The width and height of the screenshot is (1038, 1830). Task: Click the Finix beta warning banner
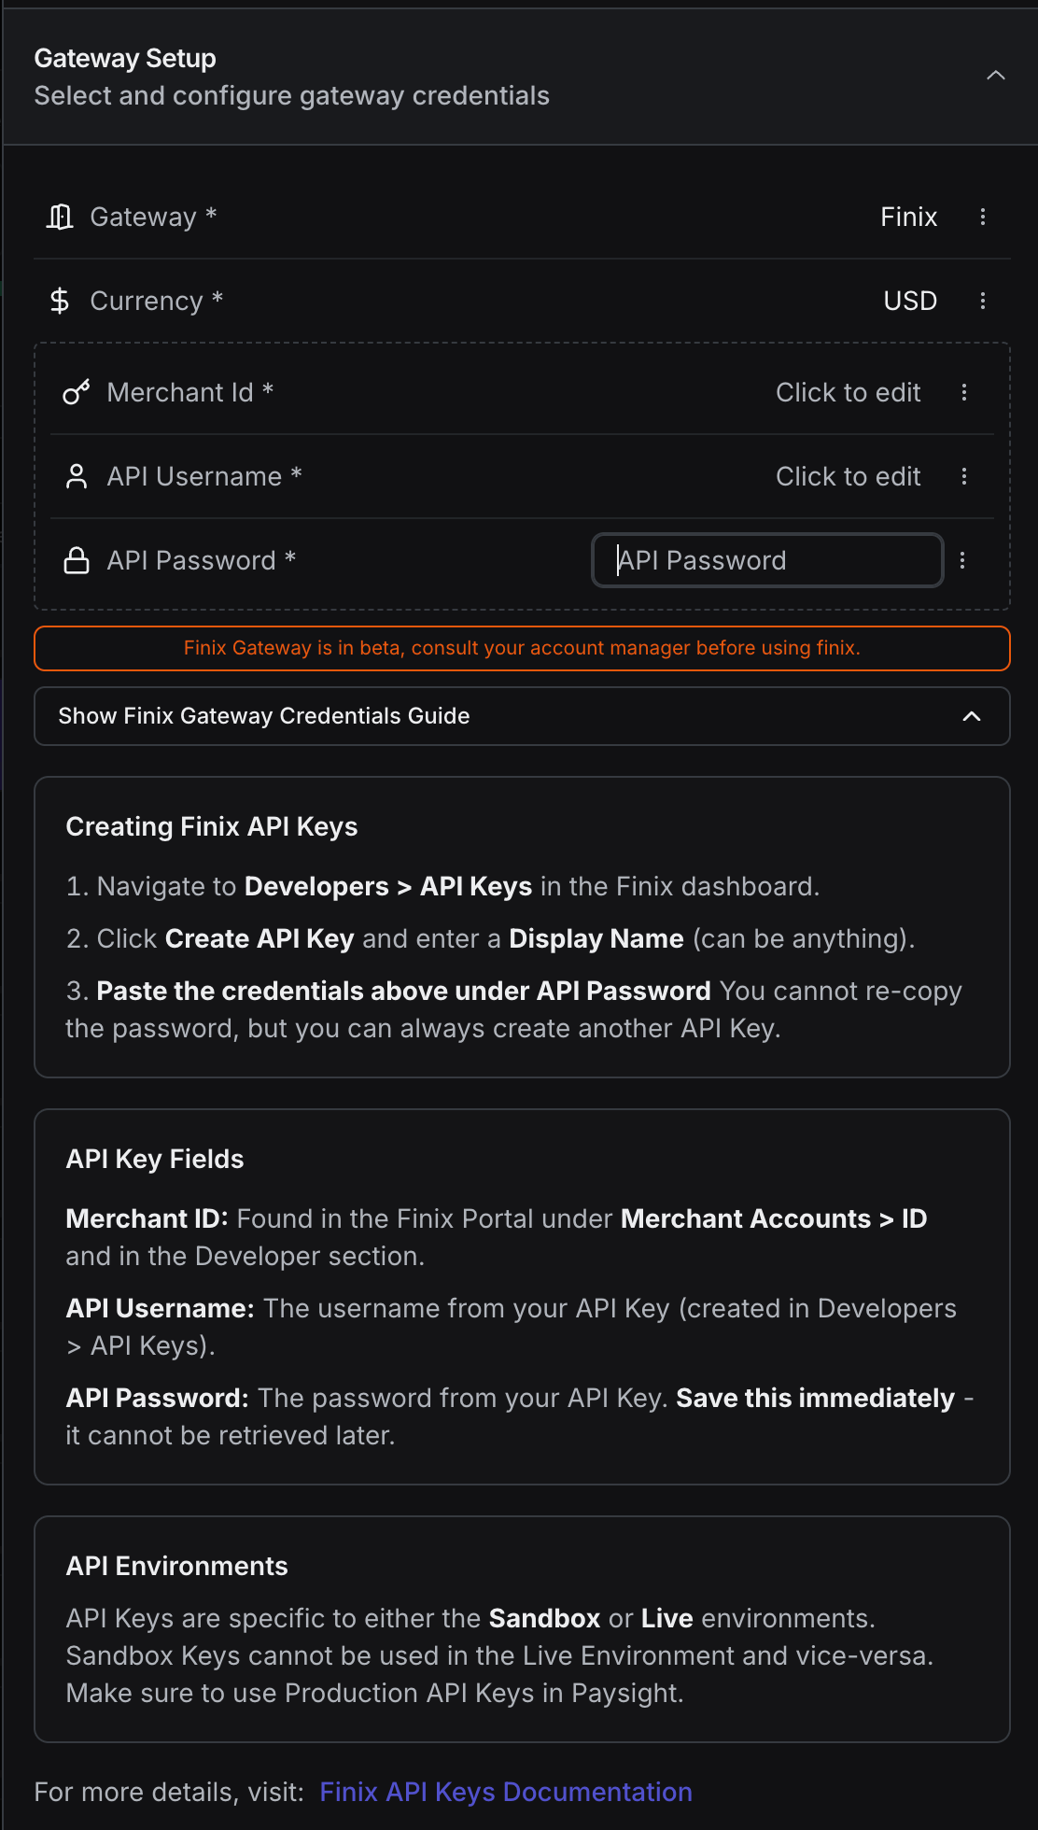(x=522, y=648)
